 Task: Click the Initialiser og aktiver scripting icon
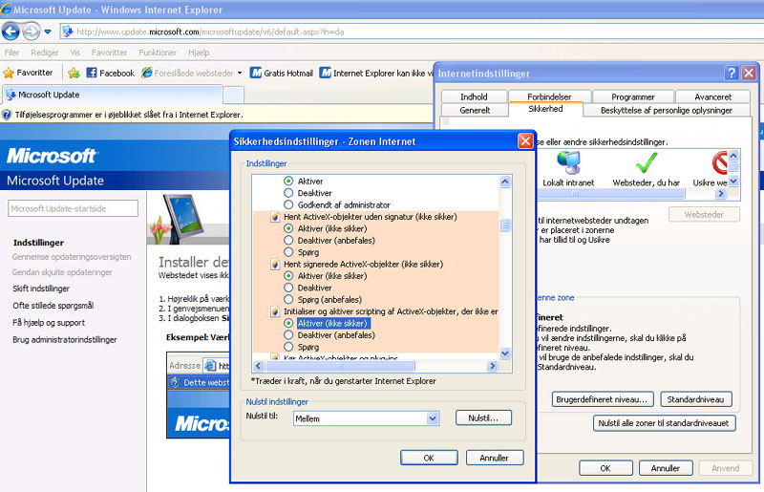click(x=275, y=311)
